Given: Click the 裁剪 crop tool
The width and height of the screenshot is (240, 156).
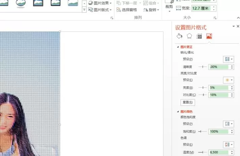Looking at the screenshot, I should [x=169, y=6].
